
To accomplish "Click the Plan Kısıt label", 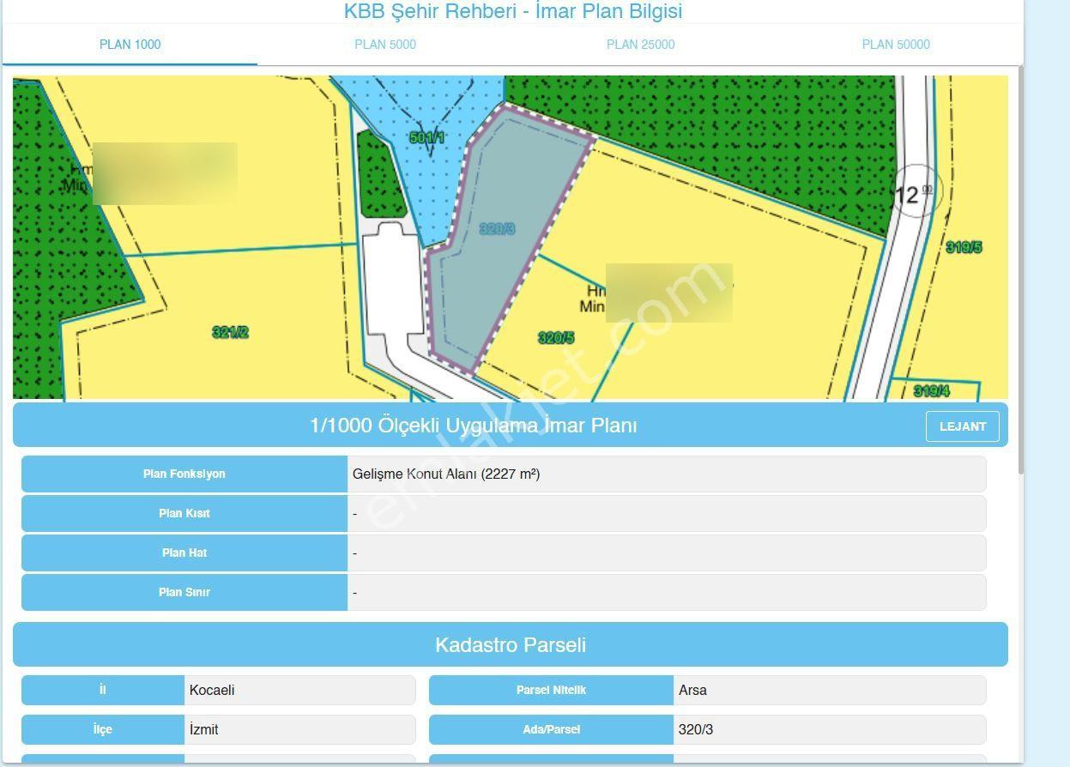I will click(x=184, y=513).
